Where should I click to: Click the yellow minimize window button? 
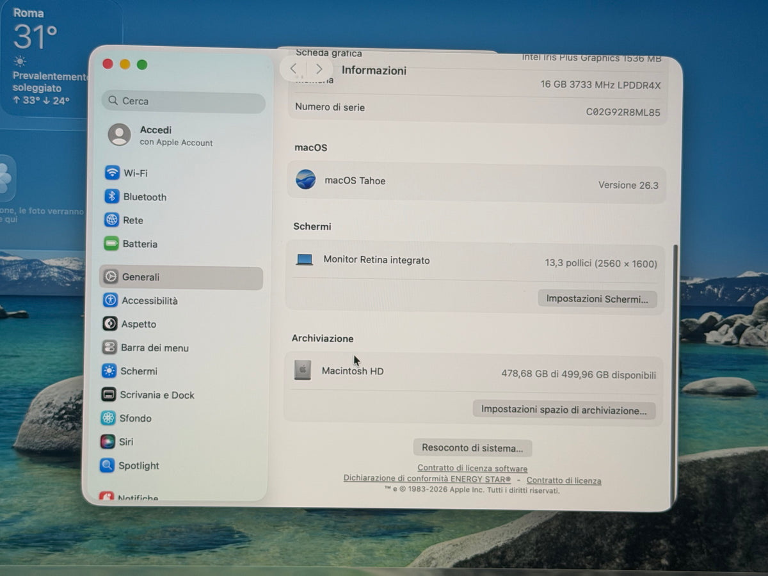tap(125, 64)
